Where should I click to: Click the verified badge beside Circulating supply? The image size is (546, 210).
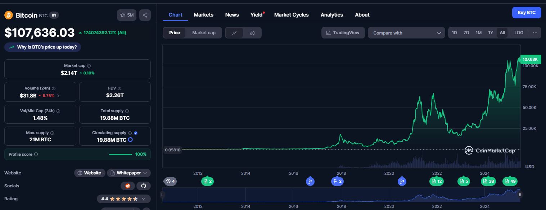[136, 133]
